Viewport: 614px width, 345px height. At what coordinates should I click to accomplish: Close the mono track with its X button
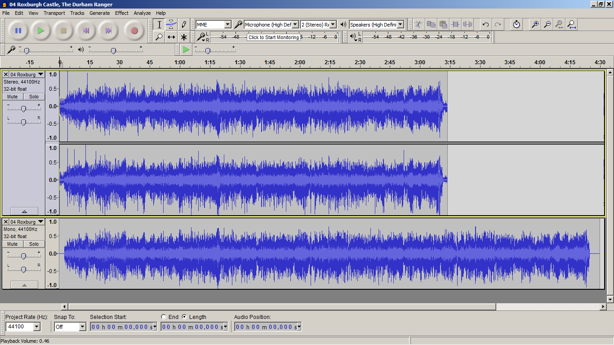(6, 222)
